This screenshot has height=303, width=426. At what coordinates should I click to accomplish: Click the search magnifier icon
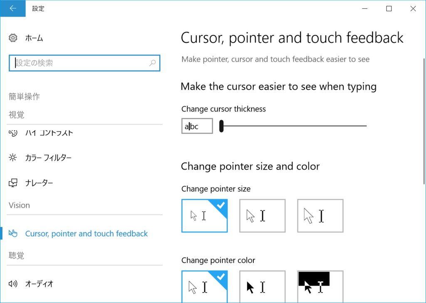152,63
